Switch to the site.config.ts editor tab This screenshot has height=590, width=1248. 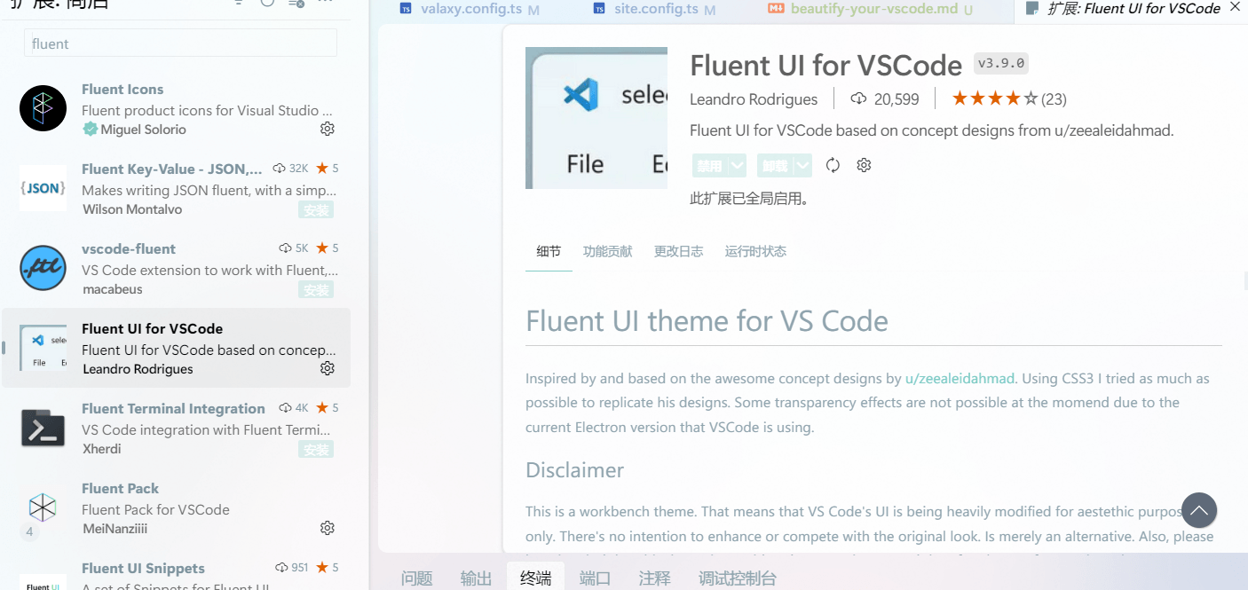(x=656, y=9)
